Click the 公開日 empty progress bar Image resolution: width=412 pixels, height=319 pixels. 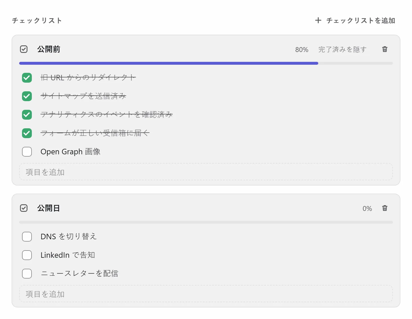point(206,222)
